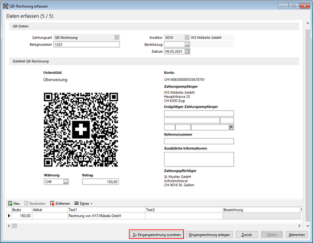Click the Neu icon to add a row
The image size is (313, 243).
click(x=10, y=203)
